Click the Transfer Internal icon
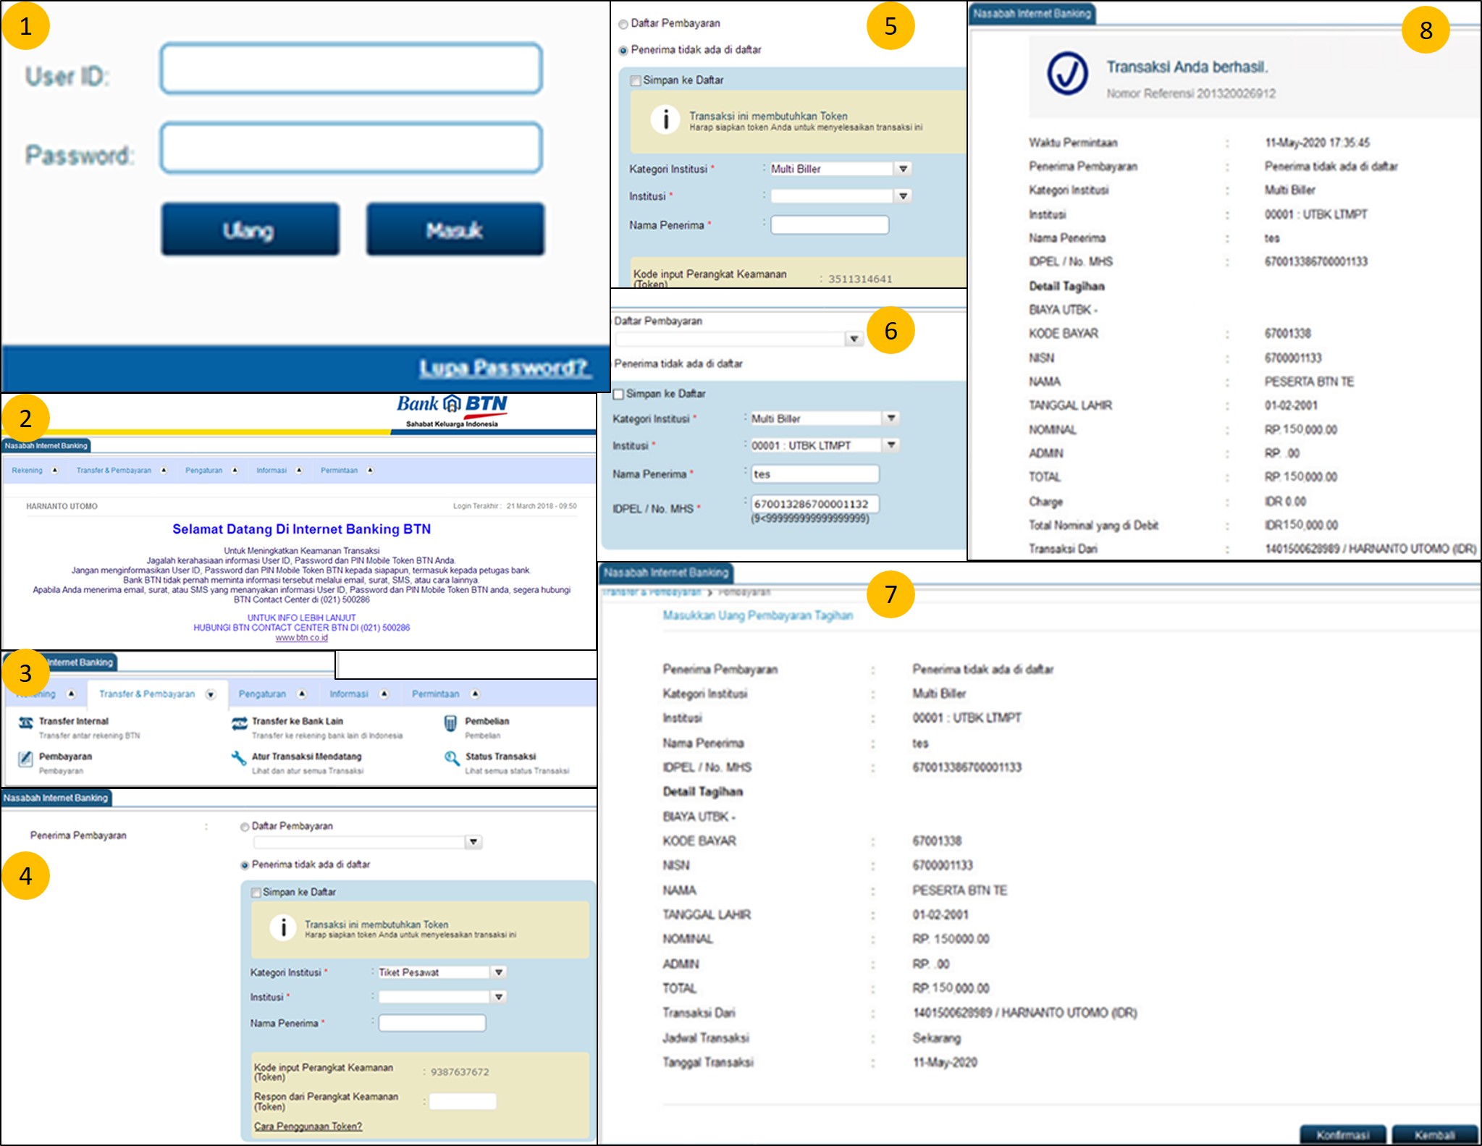The height and width of the screenshot is (1146, 1482). 26,722
